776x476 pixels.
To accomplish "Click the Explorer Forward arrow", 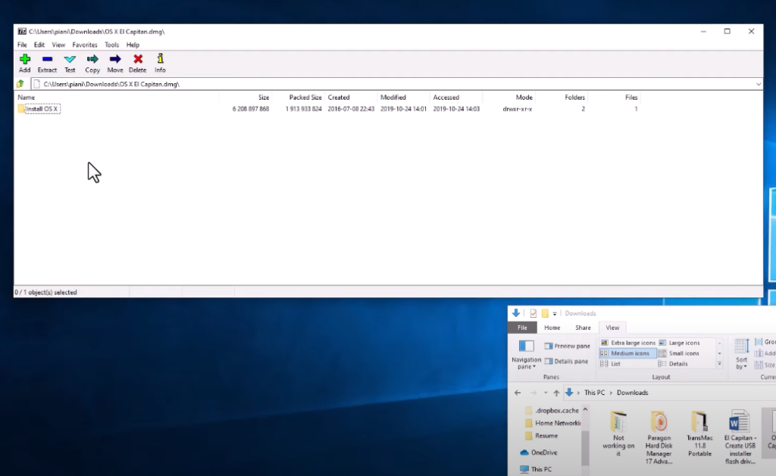I will [533, 393].
